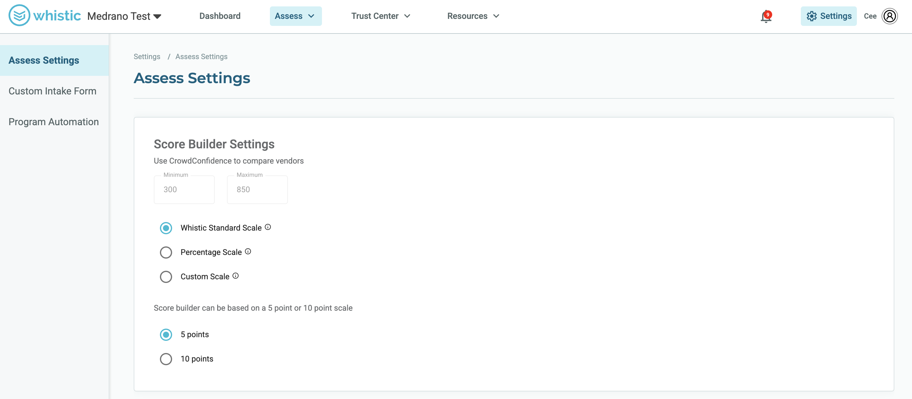Viewport: 912px width, 399px height.
Task: Select the Percentage Scale radio
Action: tap(166, 252)
